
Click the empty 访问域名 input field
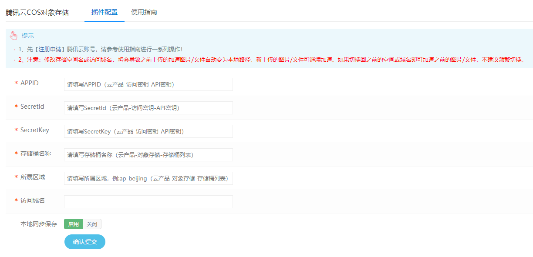[148, 202]
